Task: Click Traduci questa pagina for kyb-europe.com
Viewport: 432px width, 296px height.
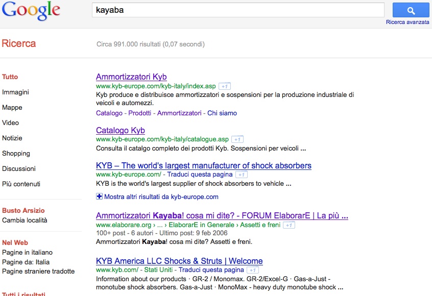Action: tap(200, 175)
